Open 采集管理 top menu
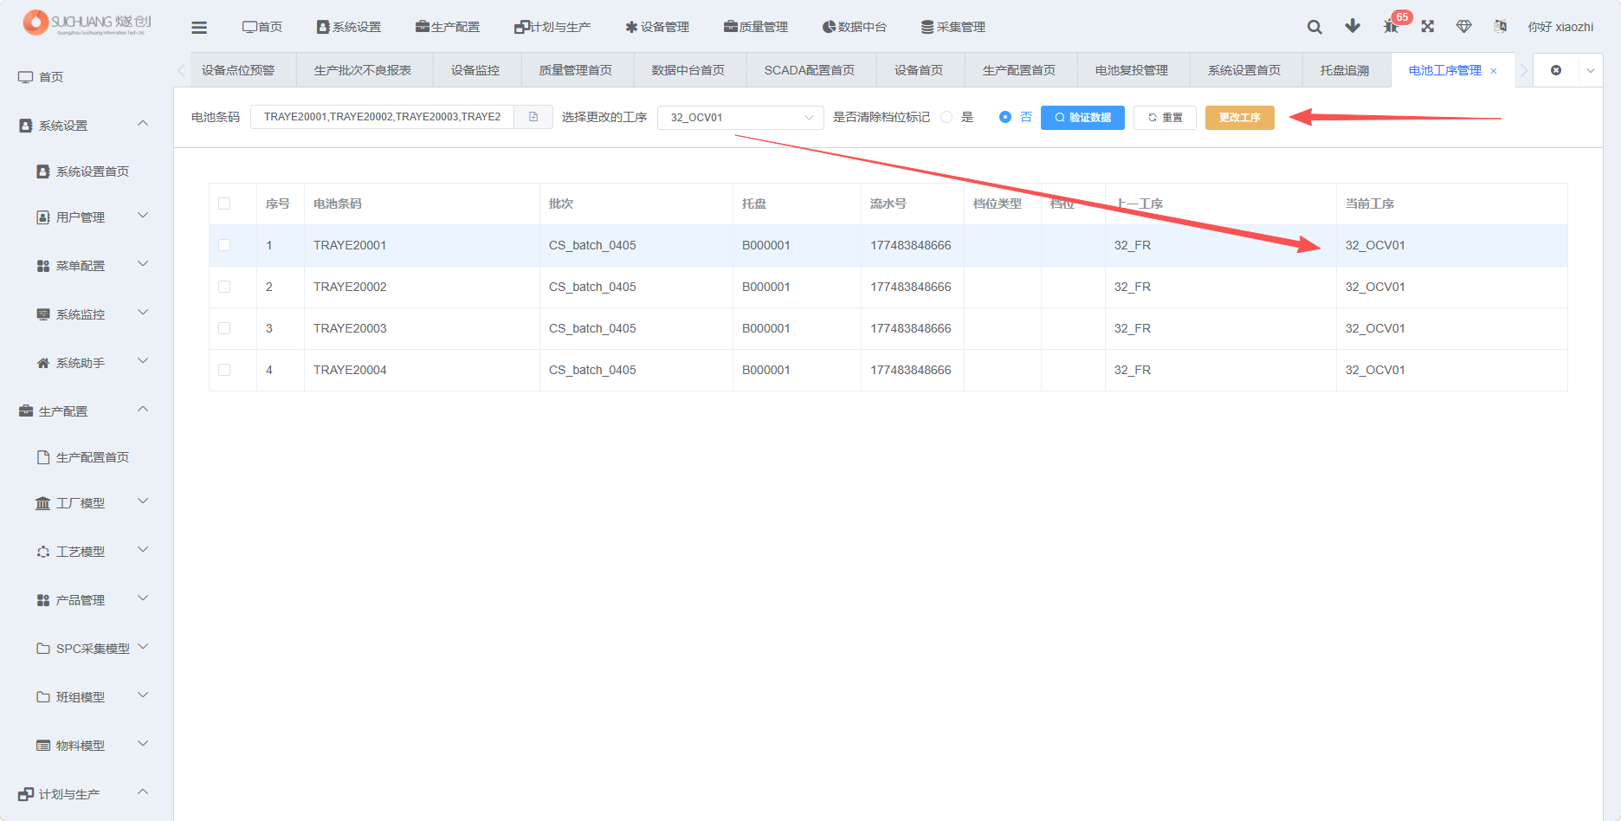Viewport: 1621px width, 821px height. pos(953,27)
